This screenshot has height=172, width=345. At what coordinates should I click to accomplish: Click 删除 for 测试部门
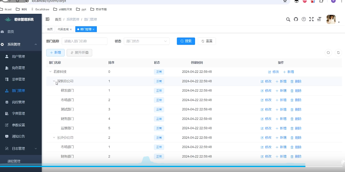pos(296,110)
